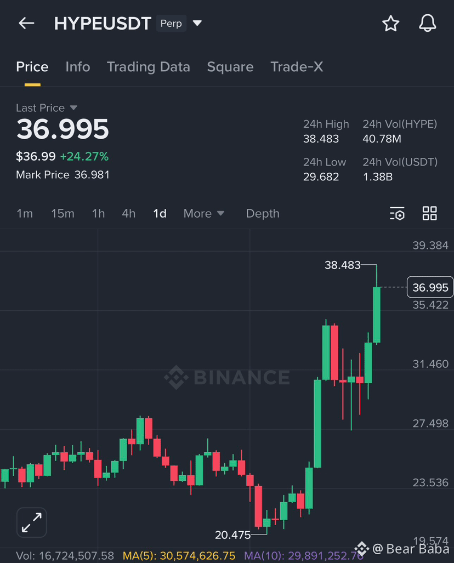
Task: Select the 4h timeframe
Action: click(x=129, y=214)
